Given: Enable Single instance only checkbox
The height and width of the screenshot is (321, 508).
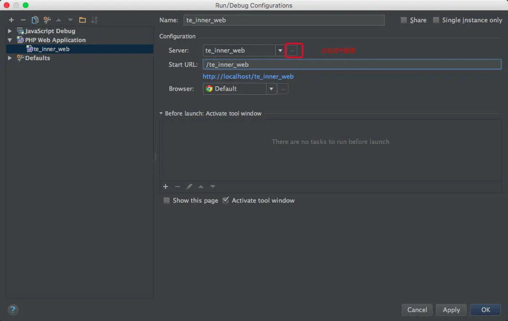Looking at the screenshot, I should (x=436, y=20).
